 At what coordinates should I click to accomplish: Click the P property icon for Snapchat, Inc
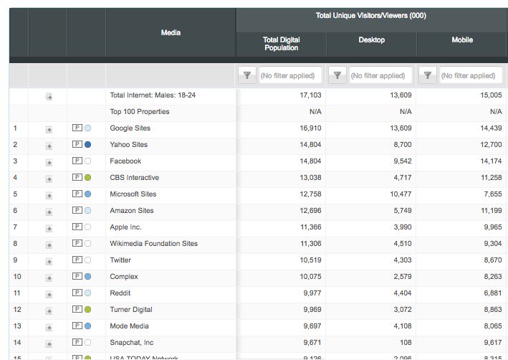[77, 342]
